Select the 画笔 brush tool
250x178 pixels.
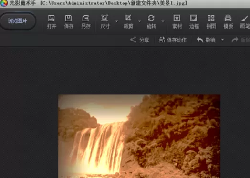[x=245, y=22]
